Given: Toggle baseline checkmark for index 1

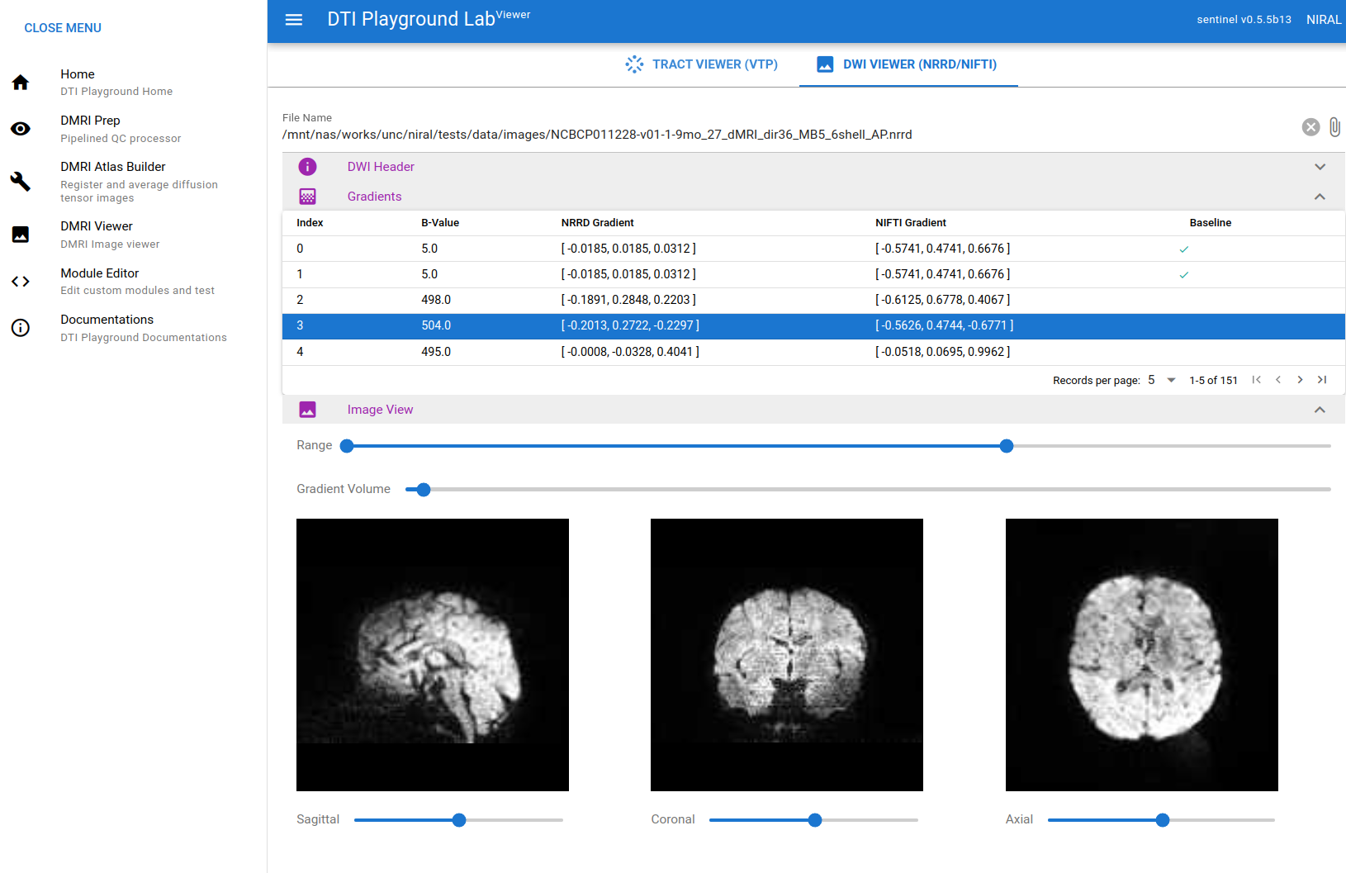Looking at the screenshot, I should click(1184, 274).
